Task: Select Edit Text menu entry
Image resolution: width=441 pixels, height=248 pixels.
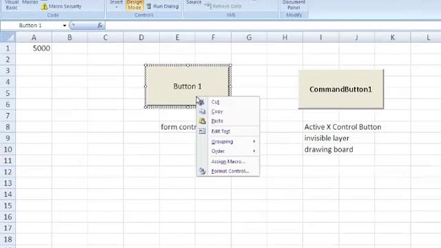Action: coord(228,132)
